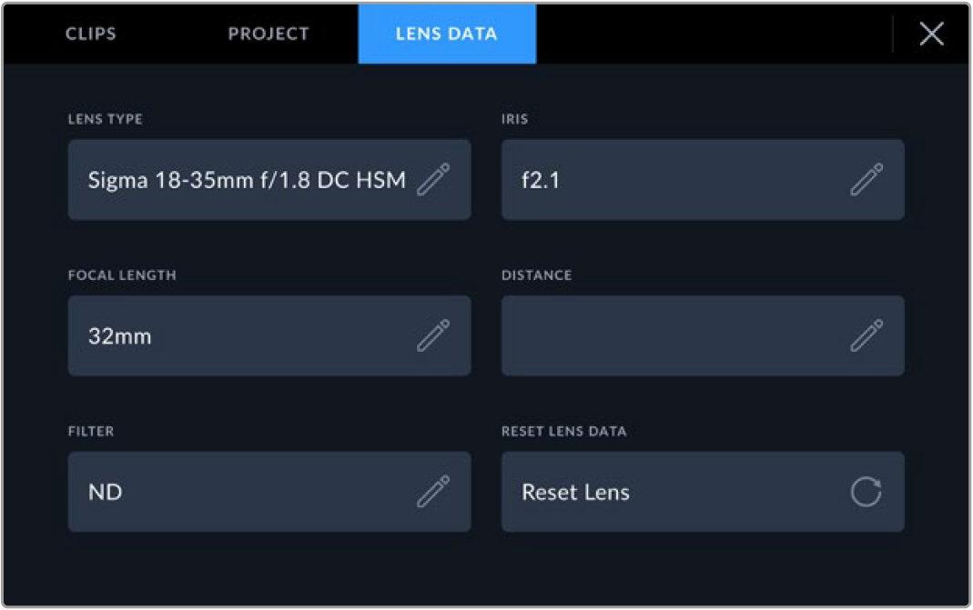The image size is (973, 610).
Task: Close the metadata panel with the X
Action: [x=931, y=34]
